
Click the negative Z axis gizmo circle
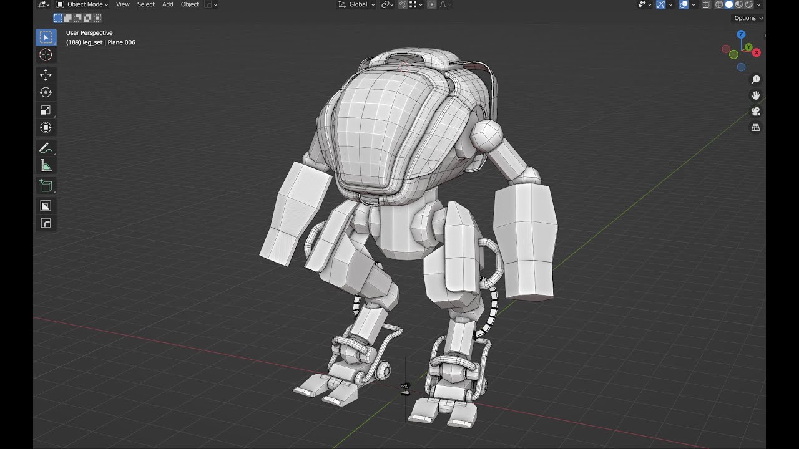741,67
